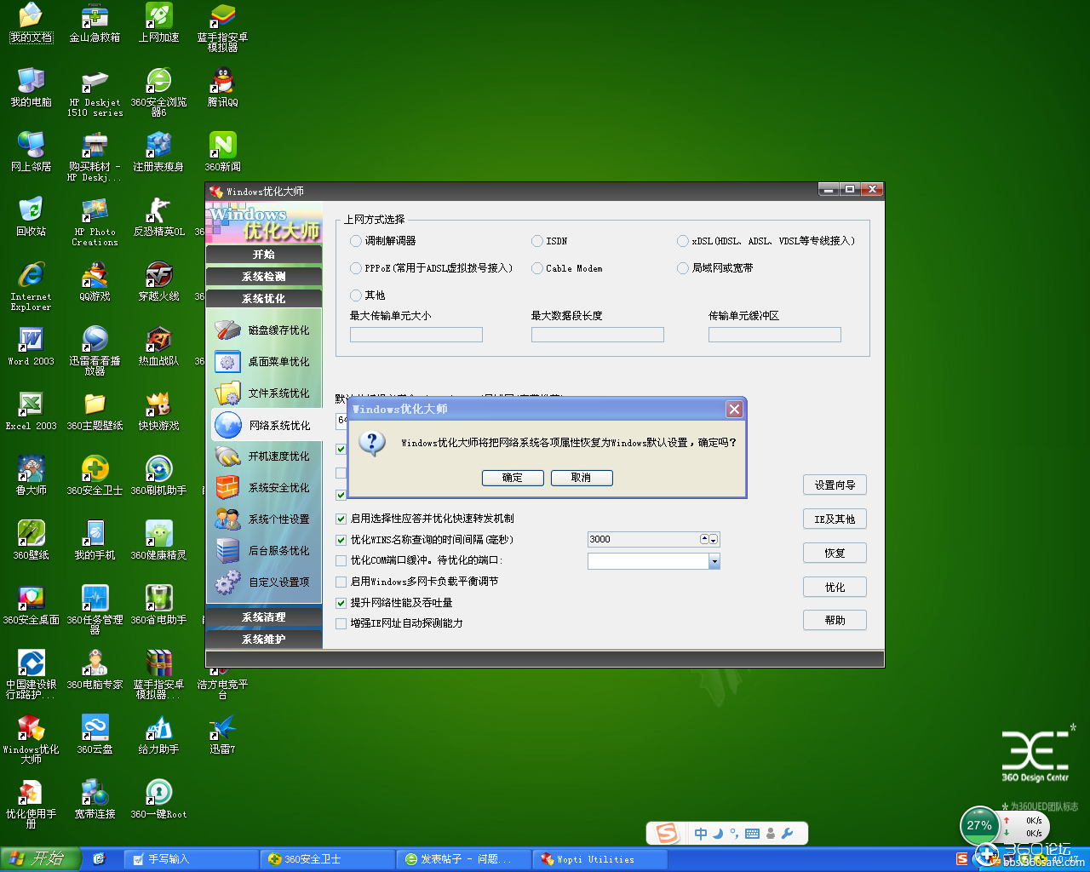Open 穿越火线 desktop icon
Image resolution: width=1090 pixels, height=872 pixels.
click(x=158, y=282)
